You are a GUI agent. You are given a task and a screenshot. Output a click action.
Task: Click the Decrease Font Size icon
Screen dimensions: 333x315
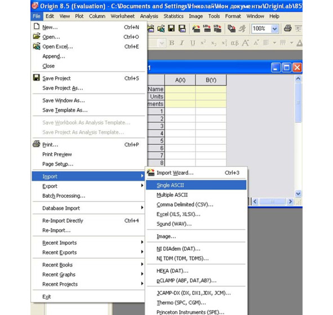pos(256,43)
